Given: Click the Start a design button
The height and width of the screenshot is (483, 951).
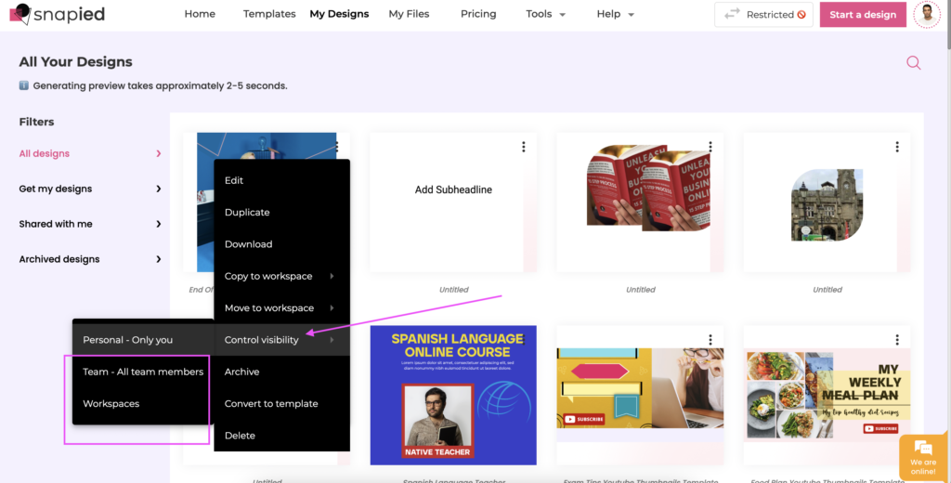Looking at the screenshot, I should tap(863, 15).
